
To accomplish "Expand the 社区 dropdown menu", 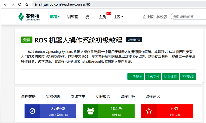I will [x=118, y=17].
